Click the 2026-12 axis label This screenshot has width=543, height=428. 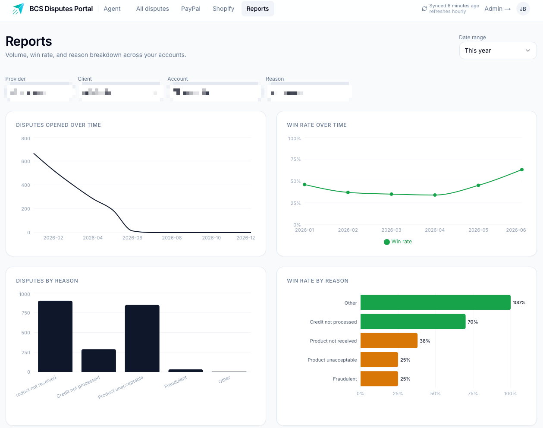(x=246, y=238)
